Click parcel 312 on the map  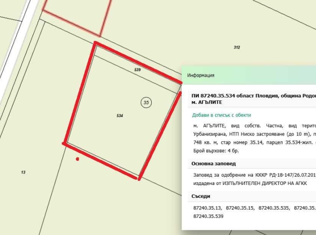(x=237, y=47)
